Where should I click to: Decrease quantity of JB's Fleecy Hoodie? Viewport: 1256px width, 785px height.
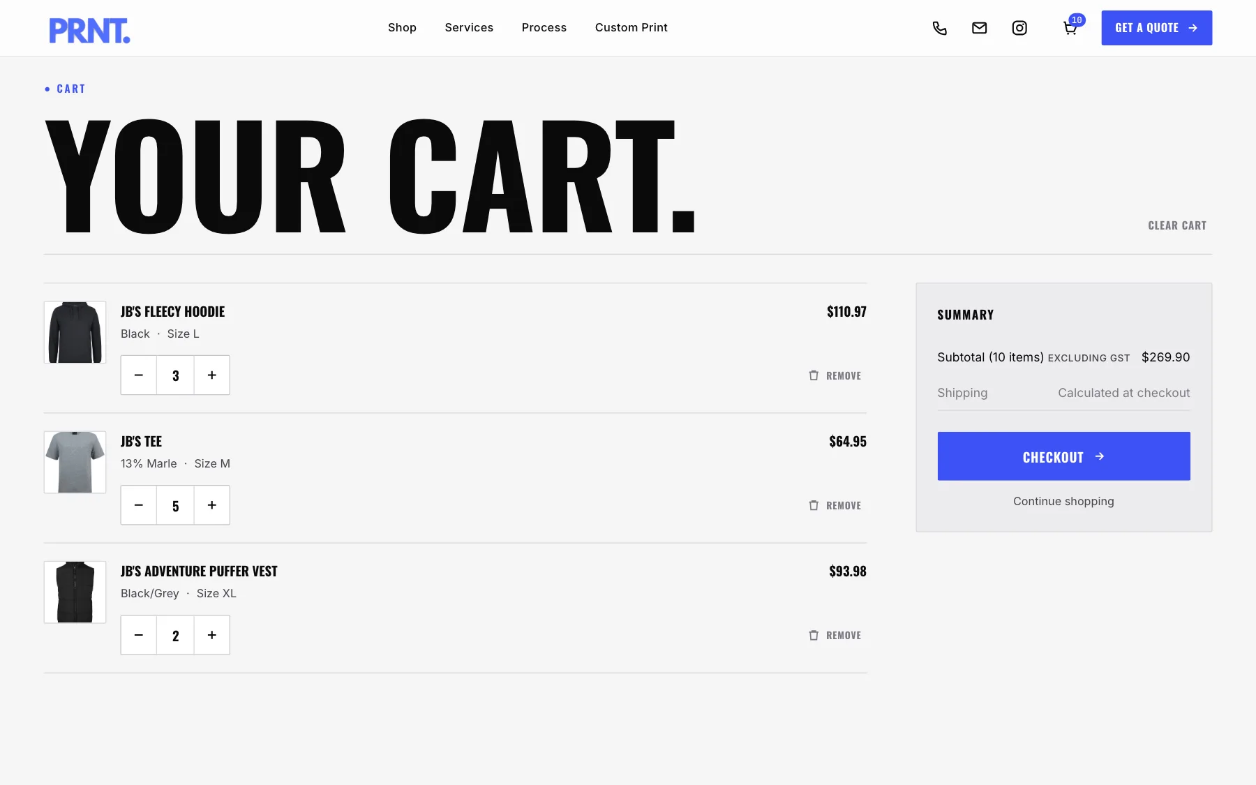click(x=139, y=375)
